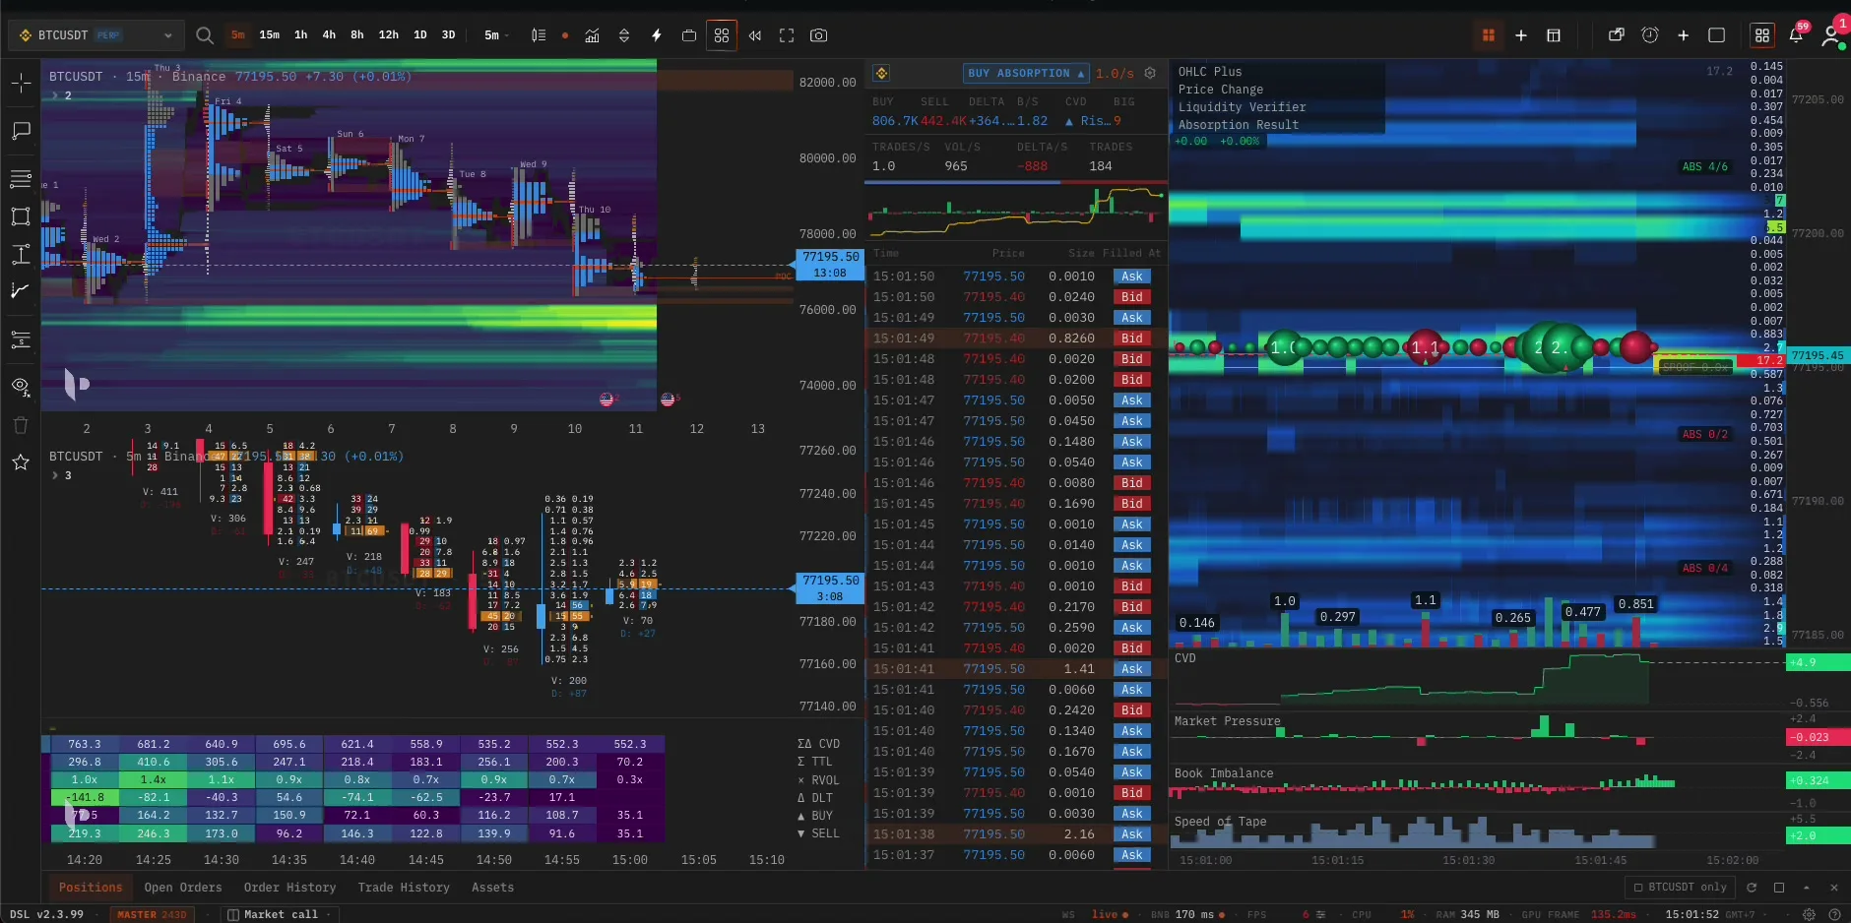Image resolution: width=1851 pixels, height=923 pixels.
Task: Switch to the Assets tab
Action: coord(493,888)
